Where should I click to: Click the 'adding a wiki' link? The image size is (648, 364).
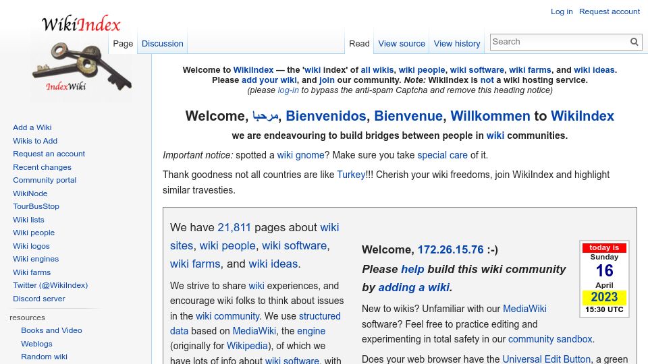click(414, 287)
